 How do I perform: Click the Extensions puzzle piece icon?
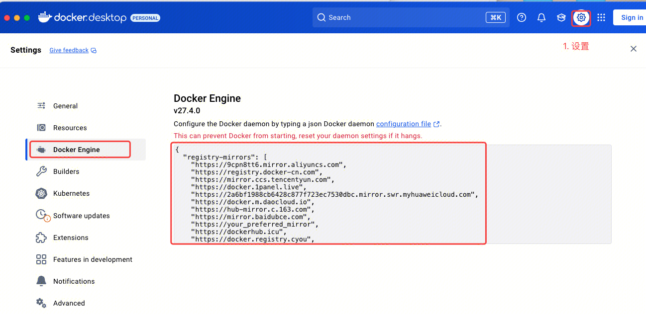(x=41, y=237)
